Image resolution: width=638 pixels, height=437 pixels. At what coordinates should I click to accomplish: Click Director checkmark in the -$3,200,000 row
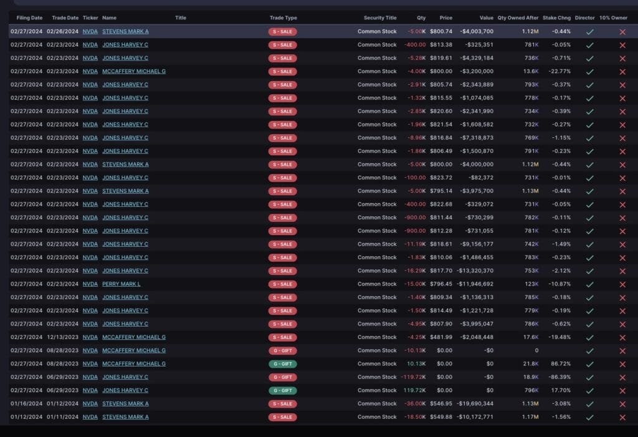coord(589,72)
